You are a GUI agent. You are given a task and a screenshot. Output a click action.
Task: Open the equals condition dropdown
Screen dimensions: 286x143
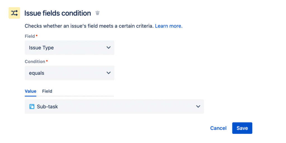69,73
